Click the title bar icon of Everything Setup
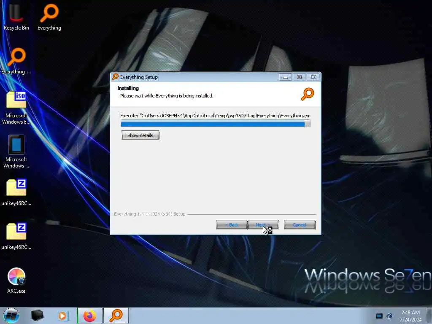 [x=115, y=77]
